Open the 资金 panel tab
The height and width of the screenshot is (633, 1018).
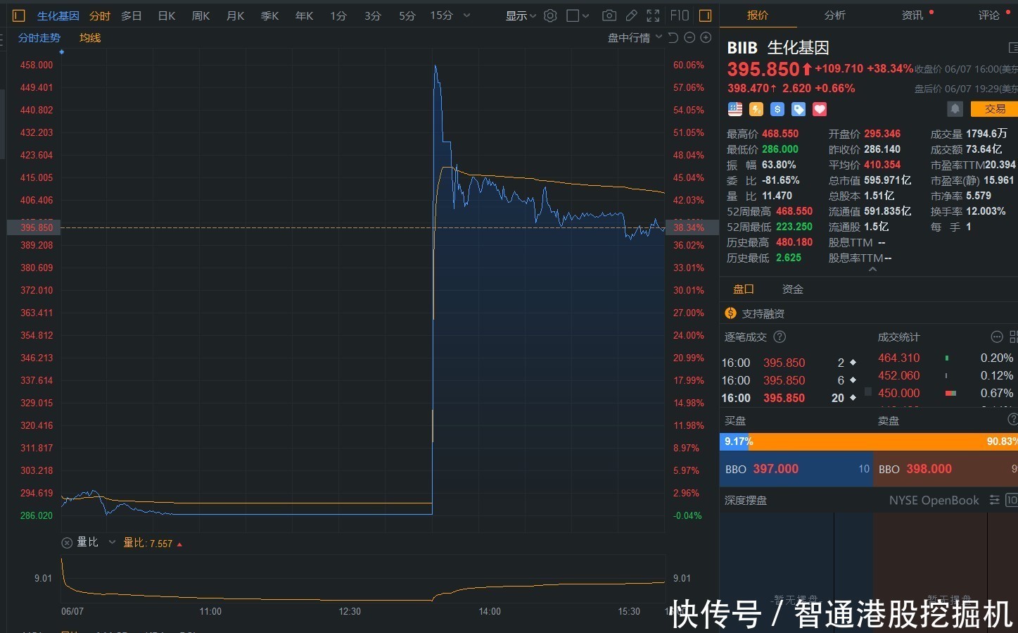[792, 289]
